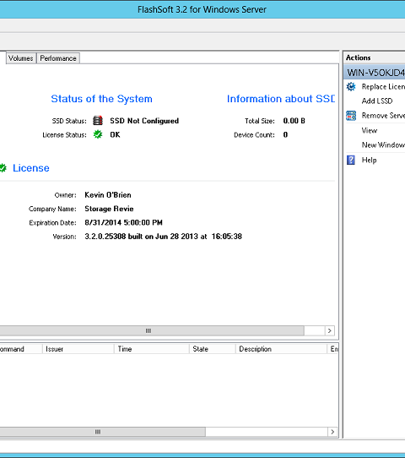Click the SSD Not Configured status icon
This screenshot has width=405, height=458.
tap(98, 120)
